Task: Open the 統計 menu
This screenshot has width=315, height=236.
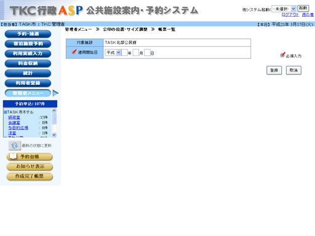Action: click(x=28, y=73)
